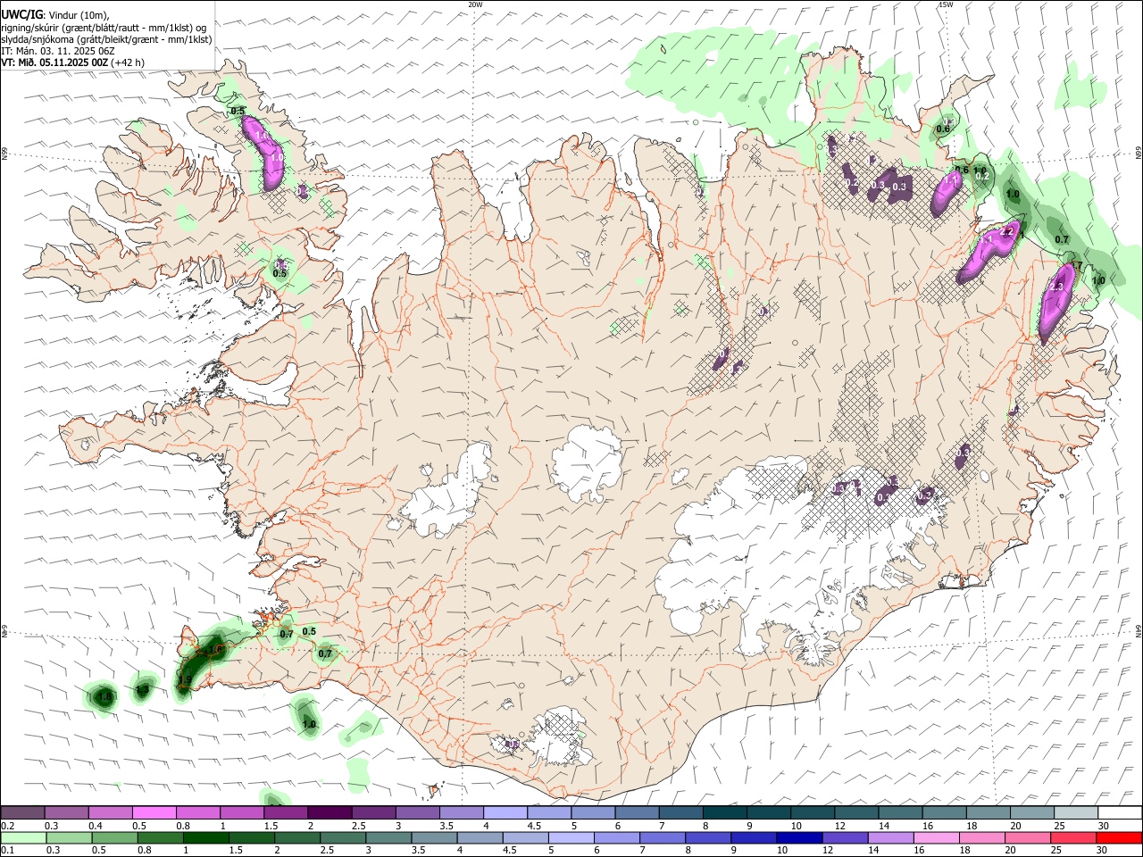Click the 25–30 red-pink rain swatch
Image resolution: width=1143 pixels, height=857 pixels.
[x=1074, y=837]
